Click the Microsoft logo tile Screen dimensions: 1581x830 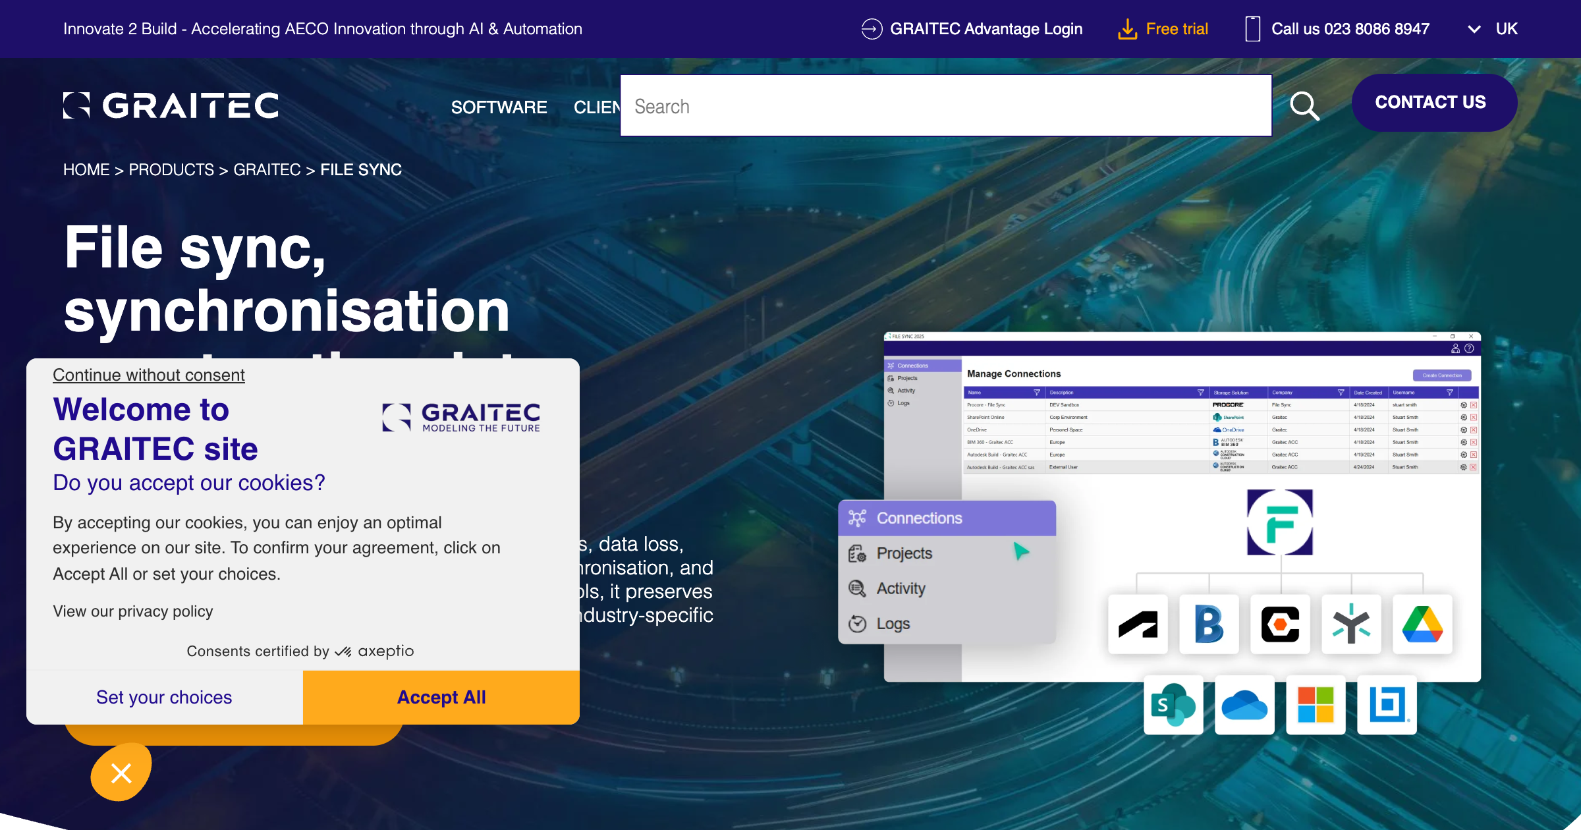tap(1316, 705)
